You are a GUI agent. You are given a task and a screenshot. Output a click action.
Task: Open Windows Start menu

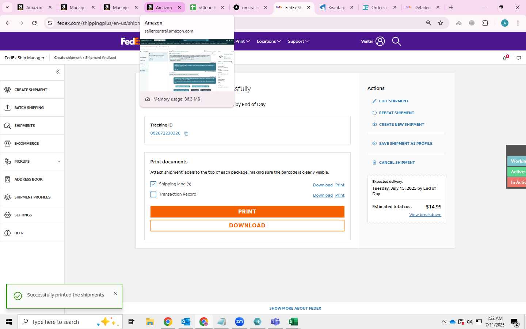click(9, 322)
